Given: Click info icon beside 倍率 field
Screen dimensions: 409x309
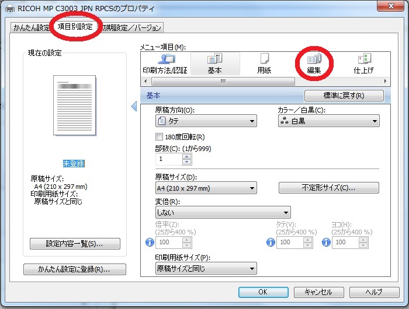Looking at the screenshot, I should tap(150, 243).
